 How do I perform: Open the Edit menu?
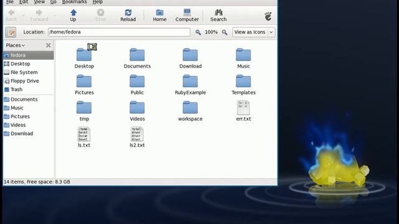click(24, 2)
